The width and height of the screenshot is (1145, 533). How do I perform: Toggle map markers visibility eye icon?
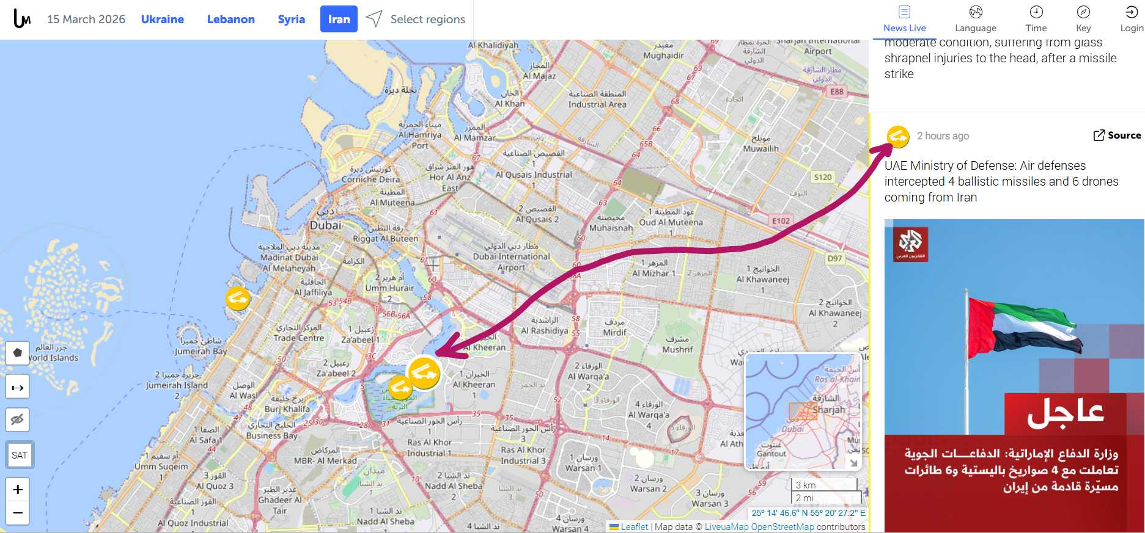18,419
